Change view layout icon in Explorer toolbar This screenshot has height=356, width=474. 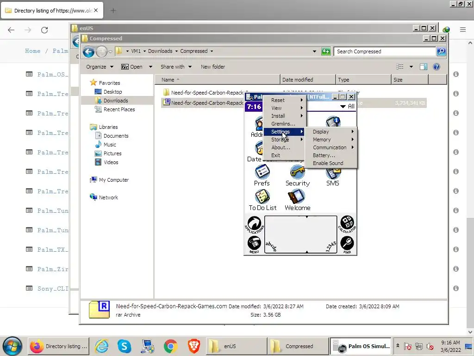point(400,67)
